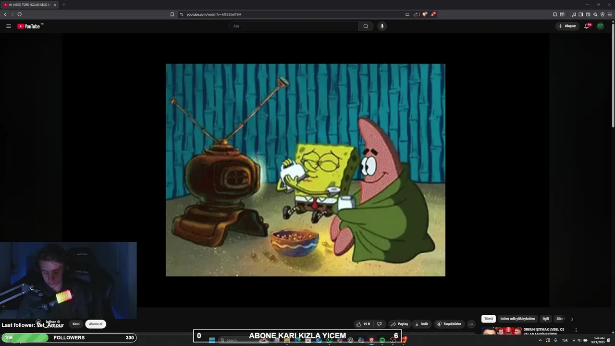This screenshot has height=346, width=615.
Task: Open the more actions three-dots button
Action: pyautogui.click(x=471, y=324)
